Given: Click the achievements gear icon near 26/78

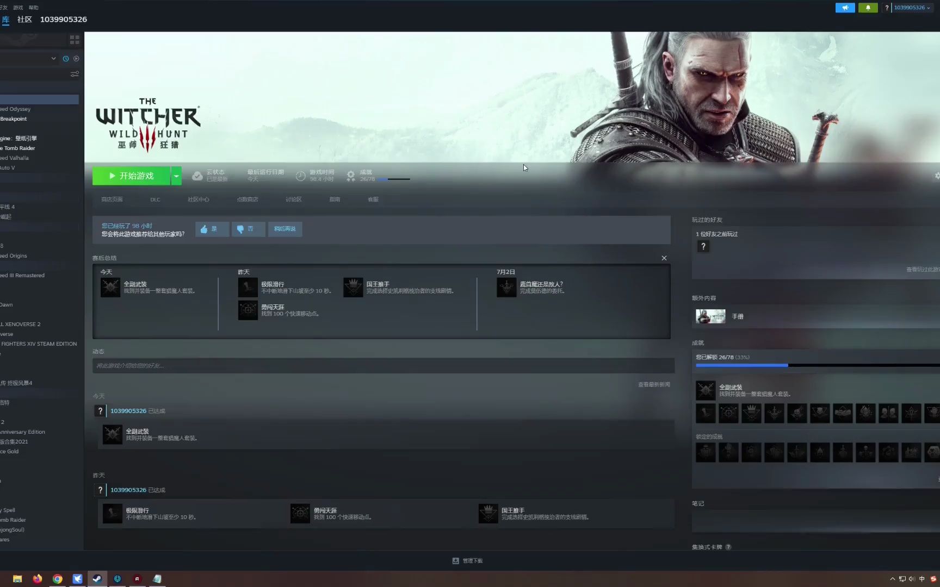Looking at the screenshot, I should [351, 176].
